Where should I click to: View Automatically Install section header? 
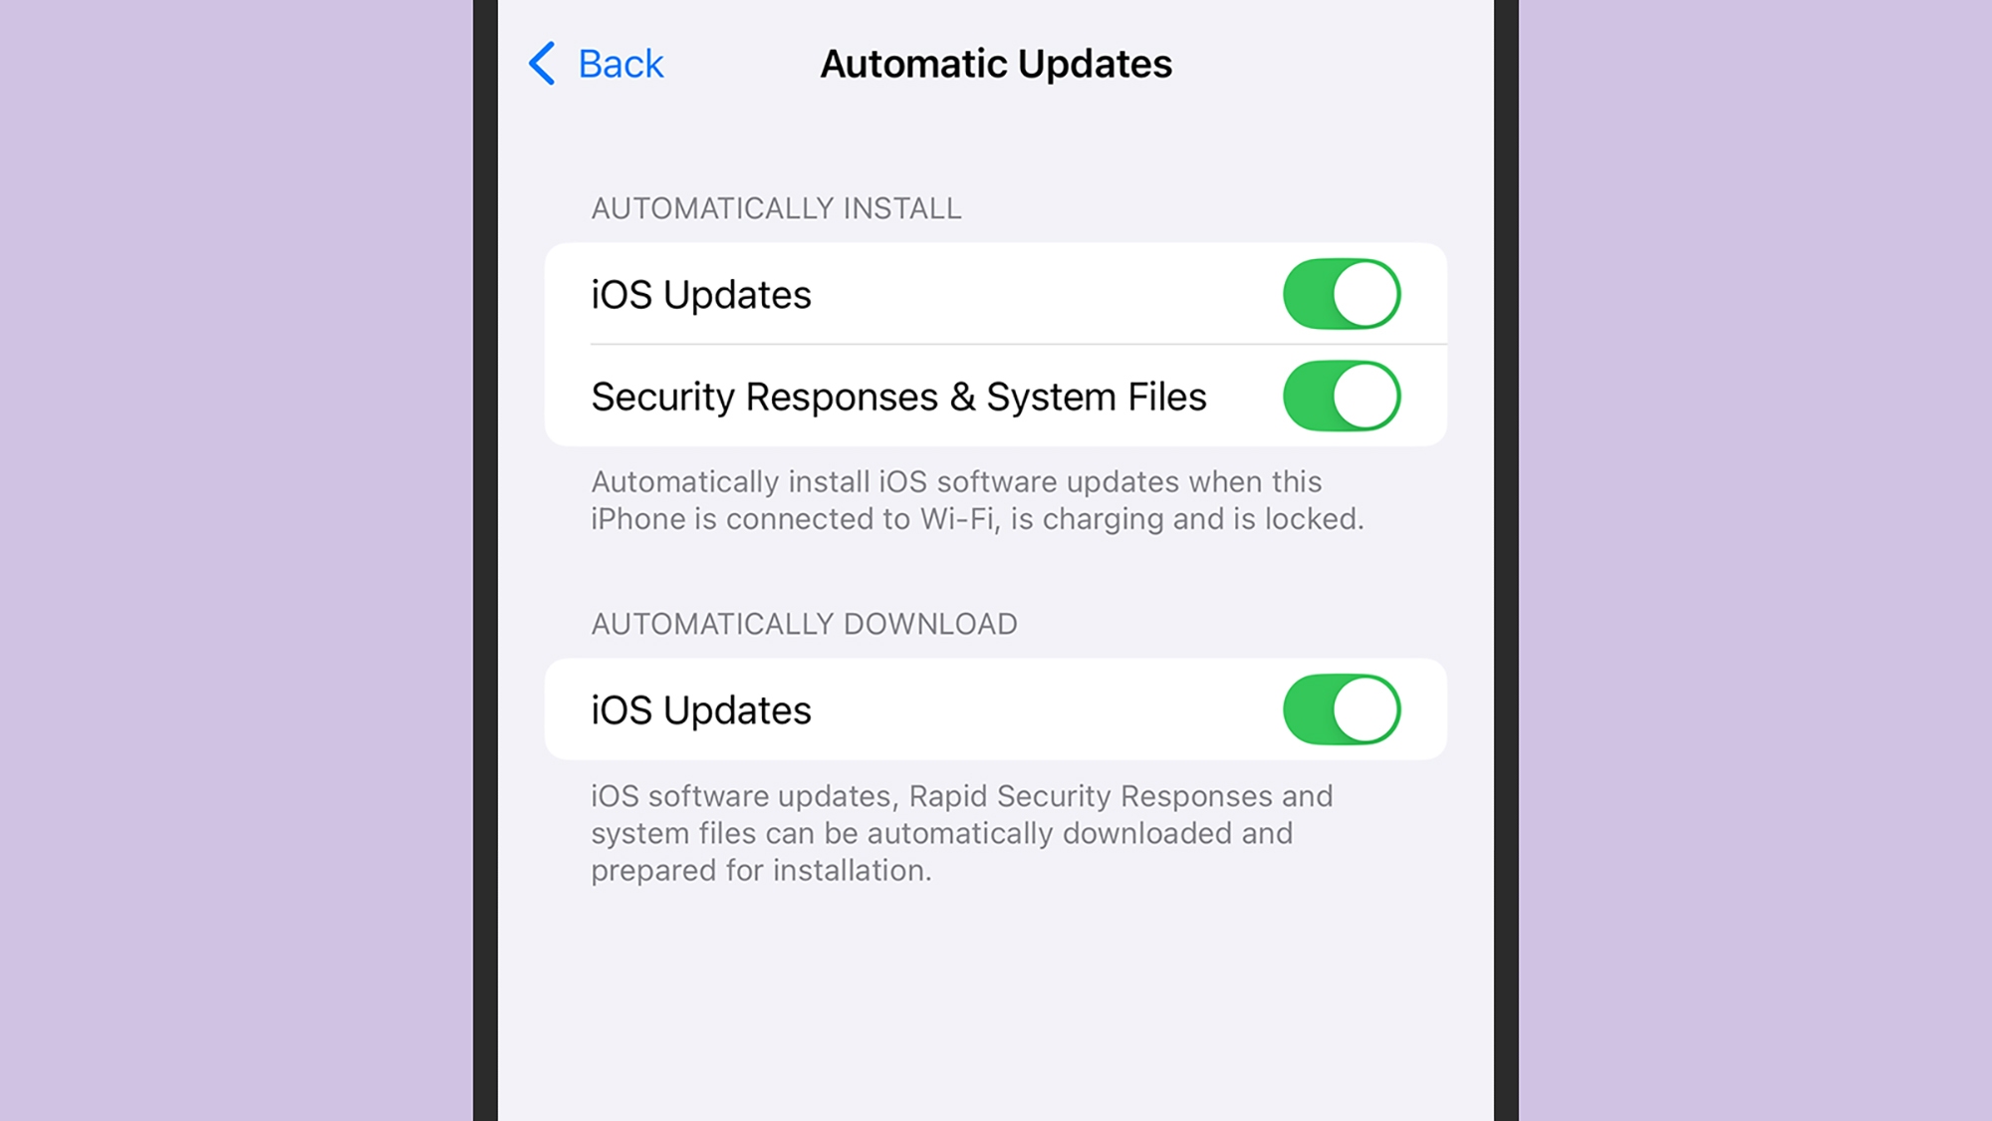pos(774,209)
